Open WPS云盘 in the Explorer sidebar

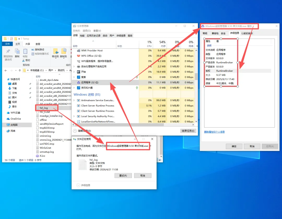pos(14,113)
